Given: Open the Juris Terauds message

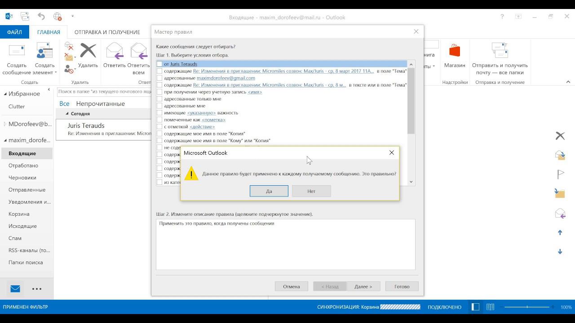Looking at the screenshot, I should [104, 129].
